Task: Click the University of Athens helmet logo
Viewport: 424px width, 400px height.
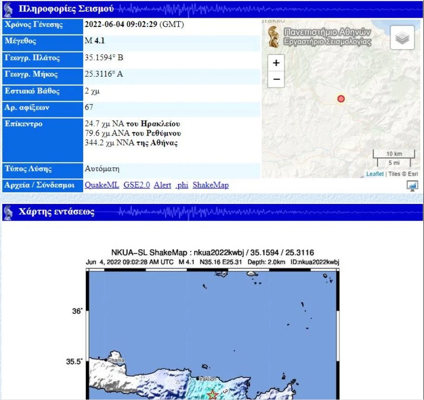Action: coord(274,37)
